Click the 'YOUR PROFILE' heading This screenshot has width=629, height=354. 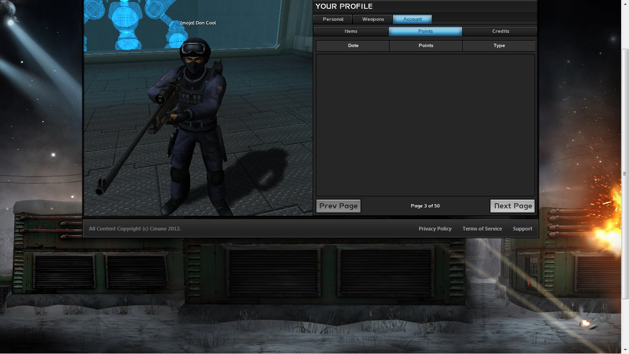[344, 6]
